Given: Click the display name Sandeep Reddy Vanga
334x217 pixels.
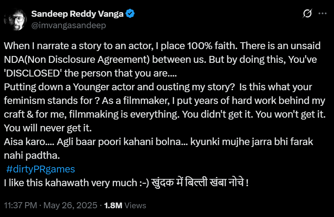Looking at the screenshot, I should click(77, 14).
